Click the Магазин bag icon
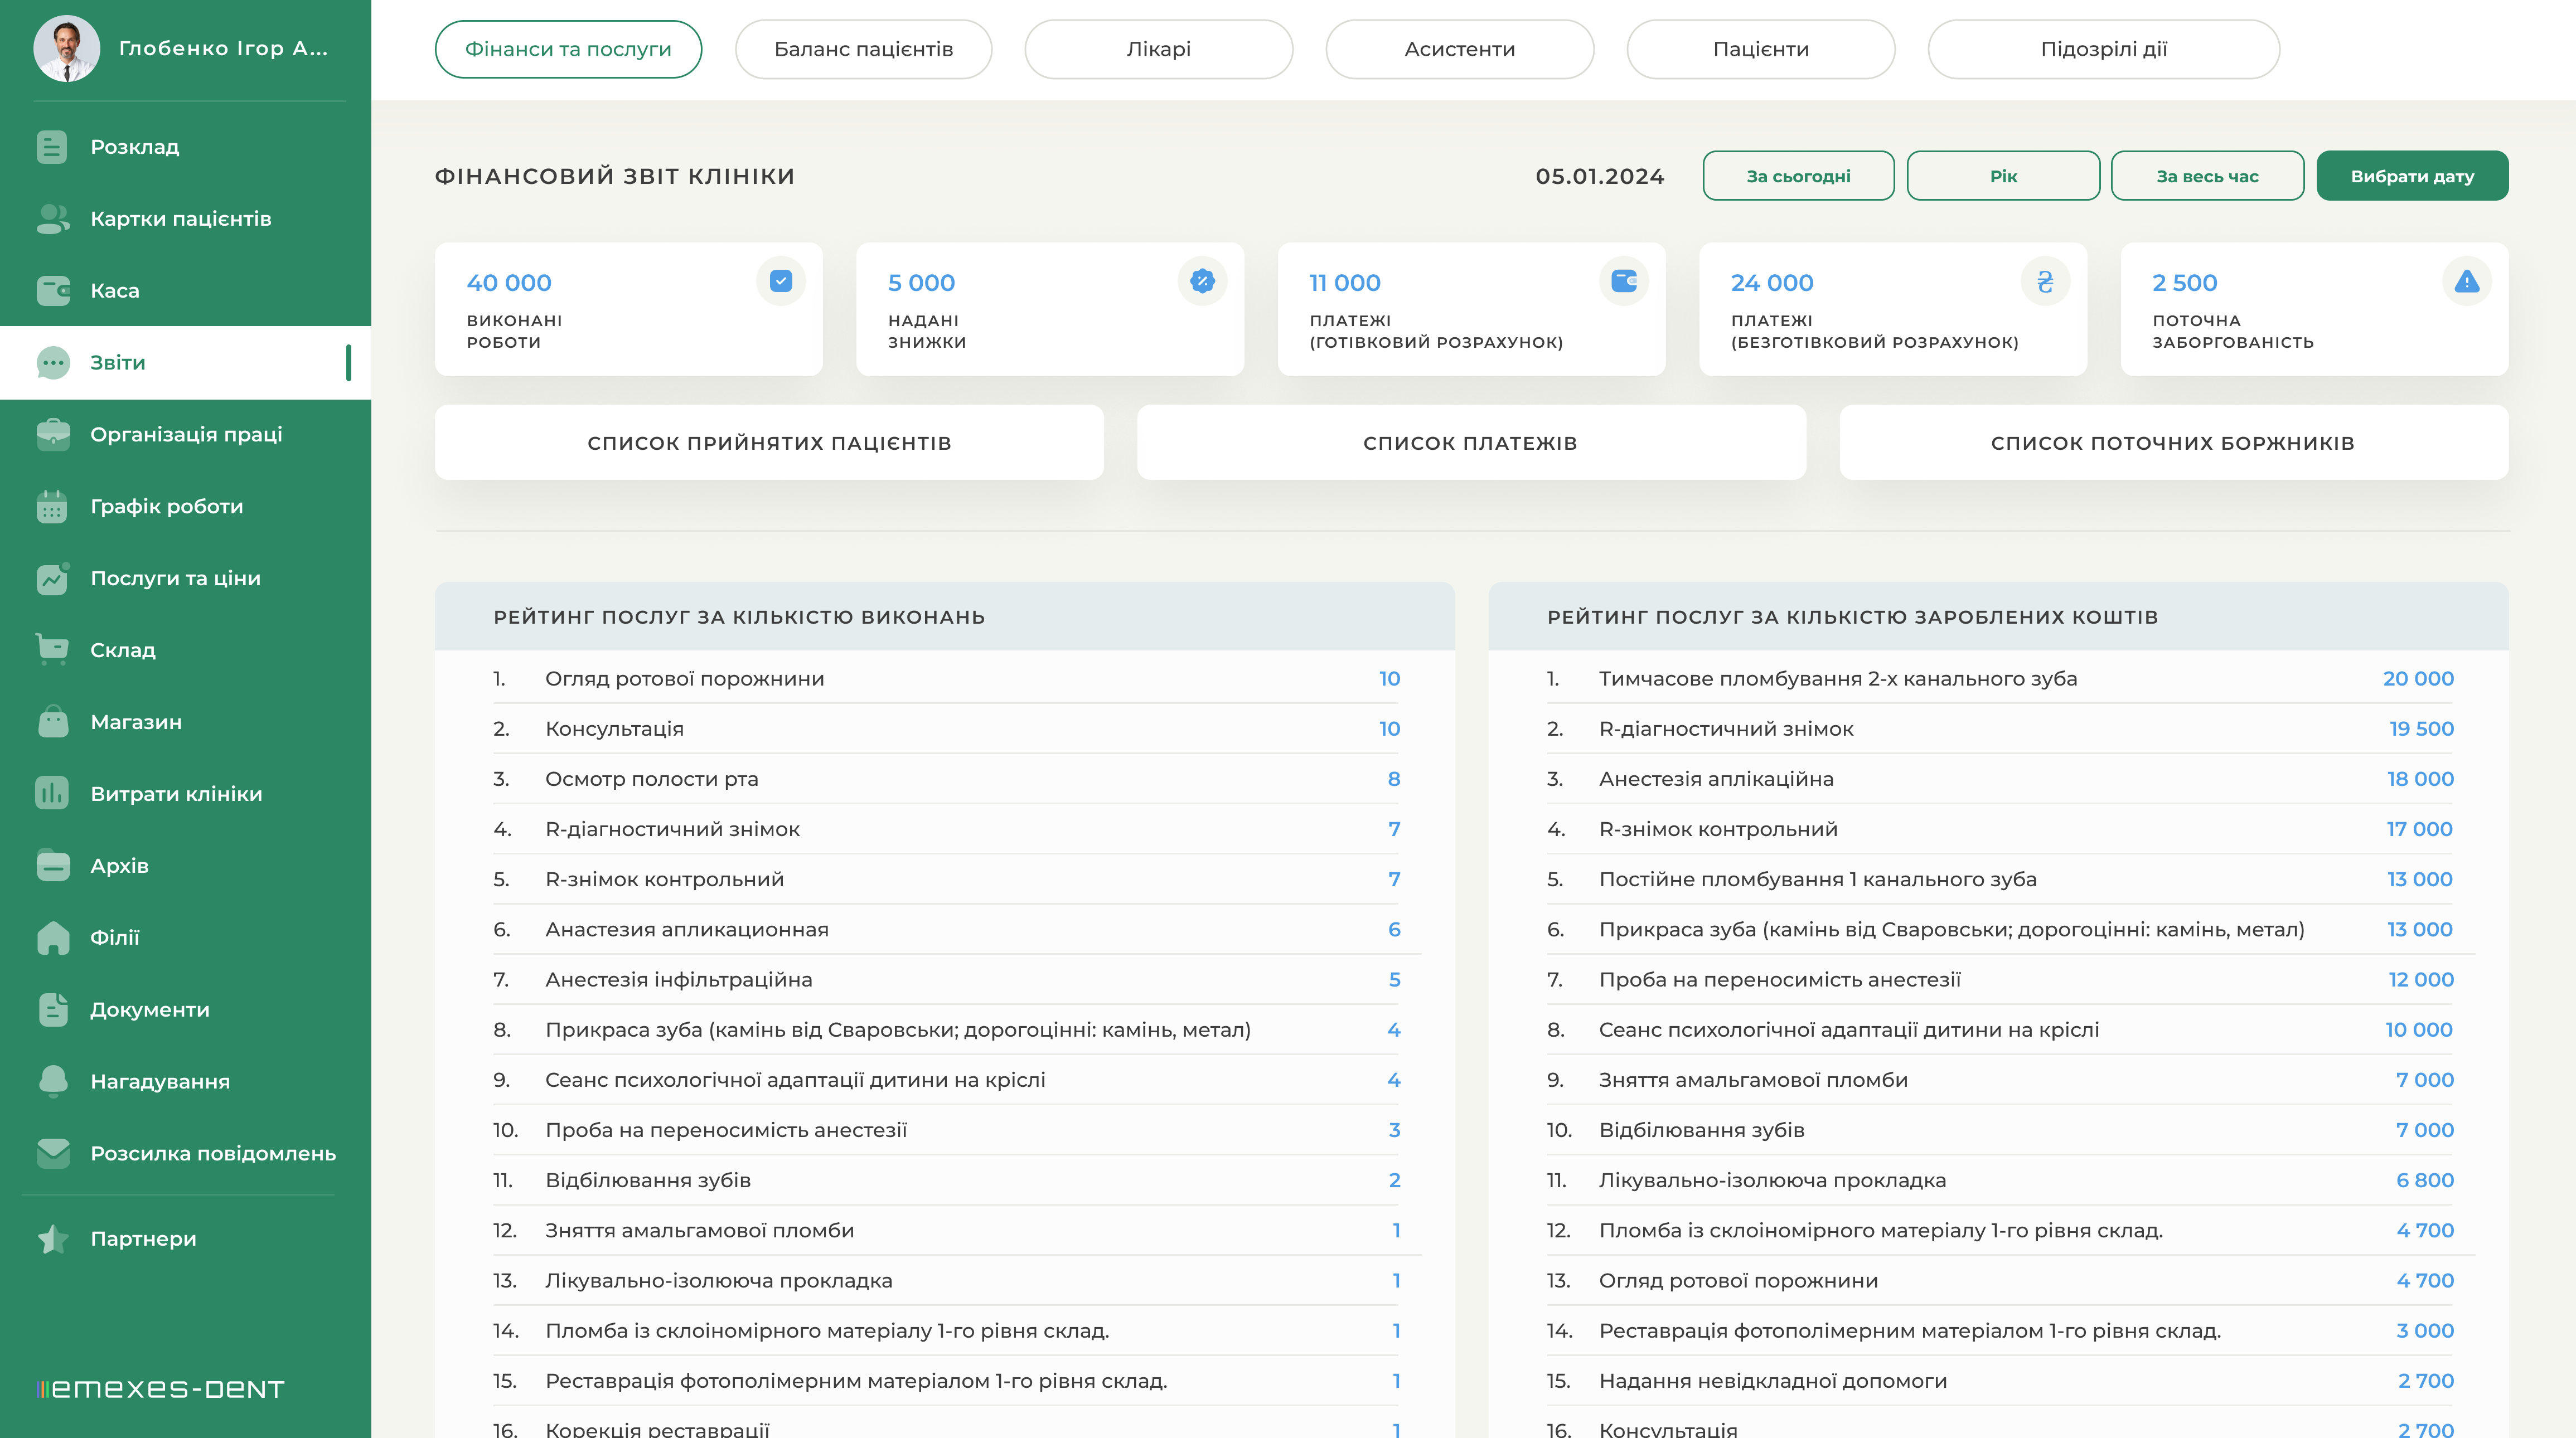Screen dimensions: 2576x1438 pyautogui.click(x=52, y=721)
